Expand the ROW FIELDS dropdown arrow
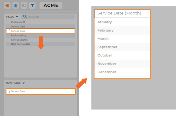The height and width of the screenshot is (116, 176). point(23,83)
